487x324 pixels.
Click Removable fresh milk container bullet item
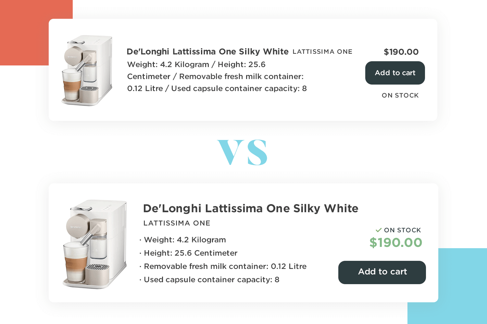[x=223, y=266]
